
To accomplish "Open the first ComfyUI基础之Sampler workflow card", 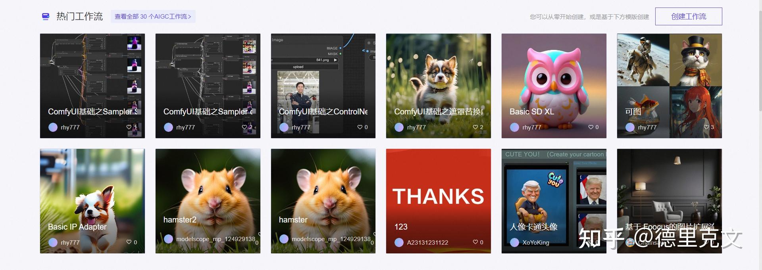I will (92, 86).
